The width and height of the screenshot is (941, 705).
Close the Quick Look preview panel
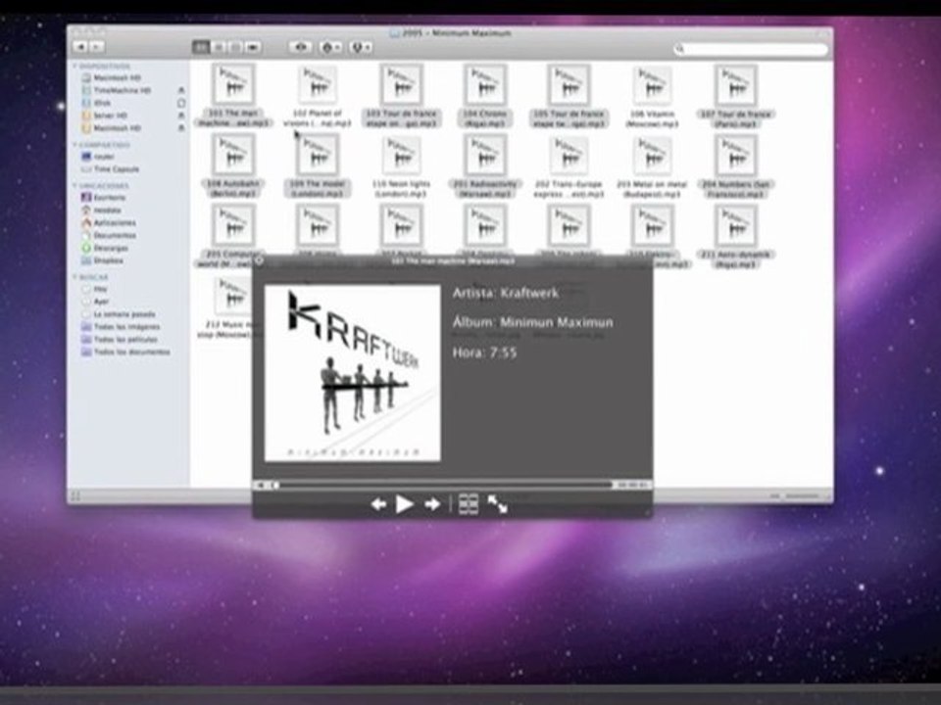[259, 260]
